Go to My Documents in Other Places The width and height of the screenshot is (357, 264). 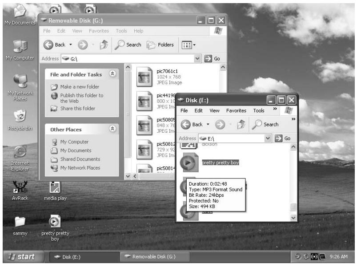point(71,150)
